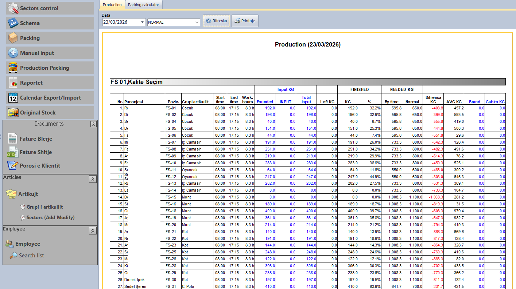Click the Calendar Export/Import calendar icon
Screen dimensions: 516x289
point(13,97)
